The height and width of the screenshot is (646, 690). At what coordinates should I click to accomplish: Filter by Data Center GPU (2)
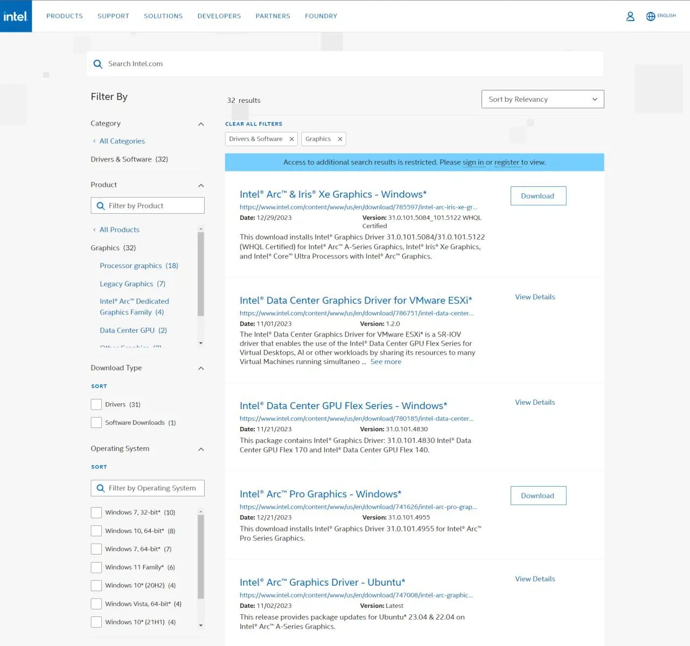coord(133,331)
